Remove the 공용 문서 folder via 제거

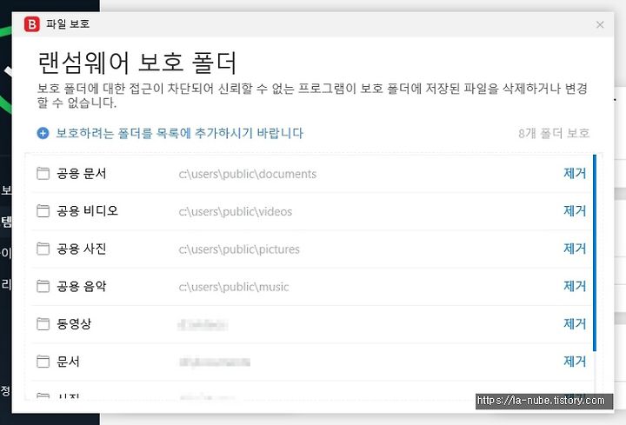[575, 173]
